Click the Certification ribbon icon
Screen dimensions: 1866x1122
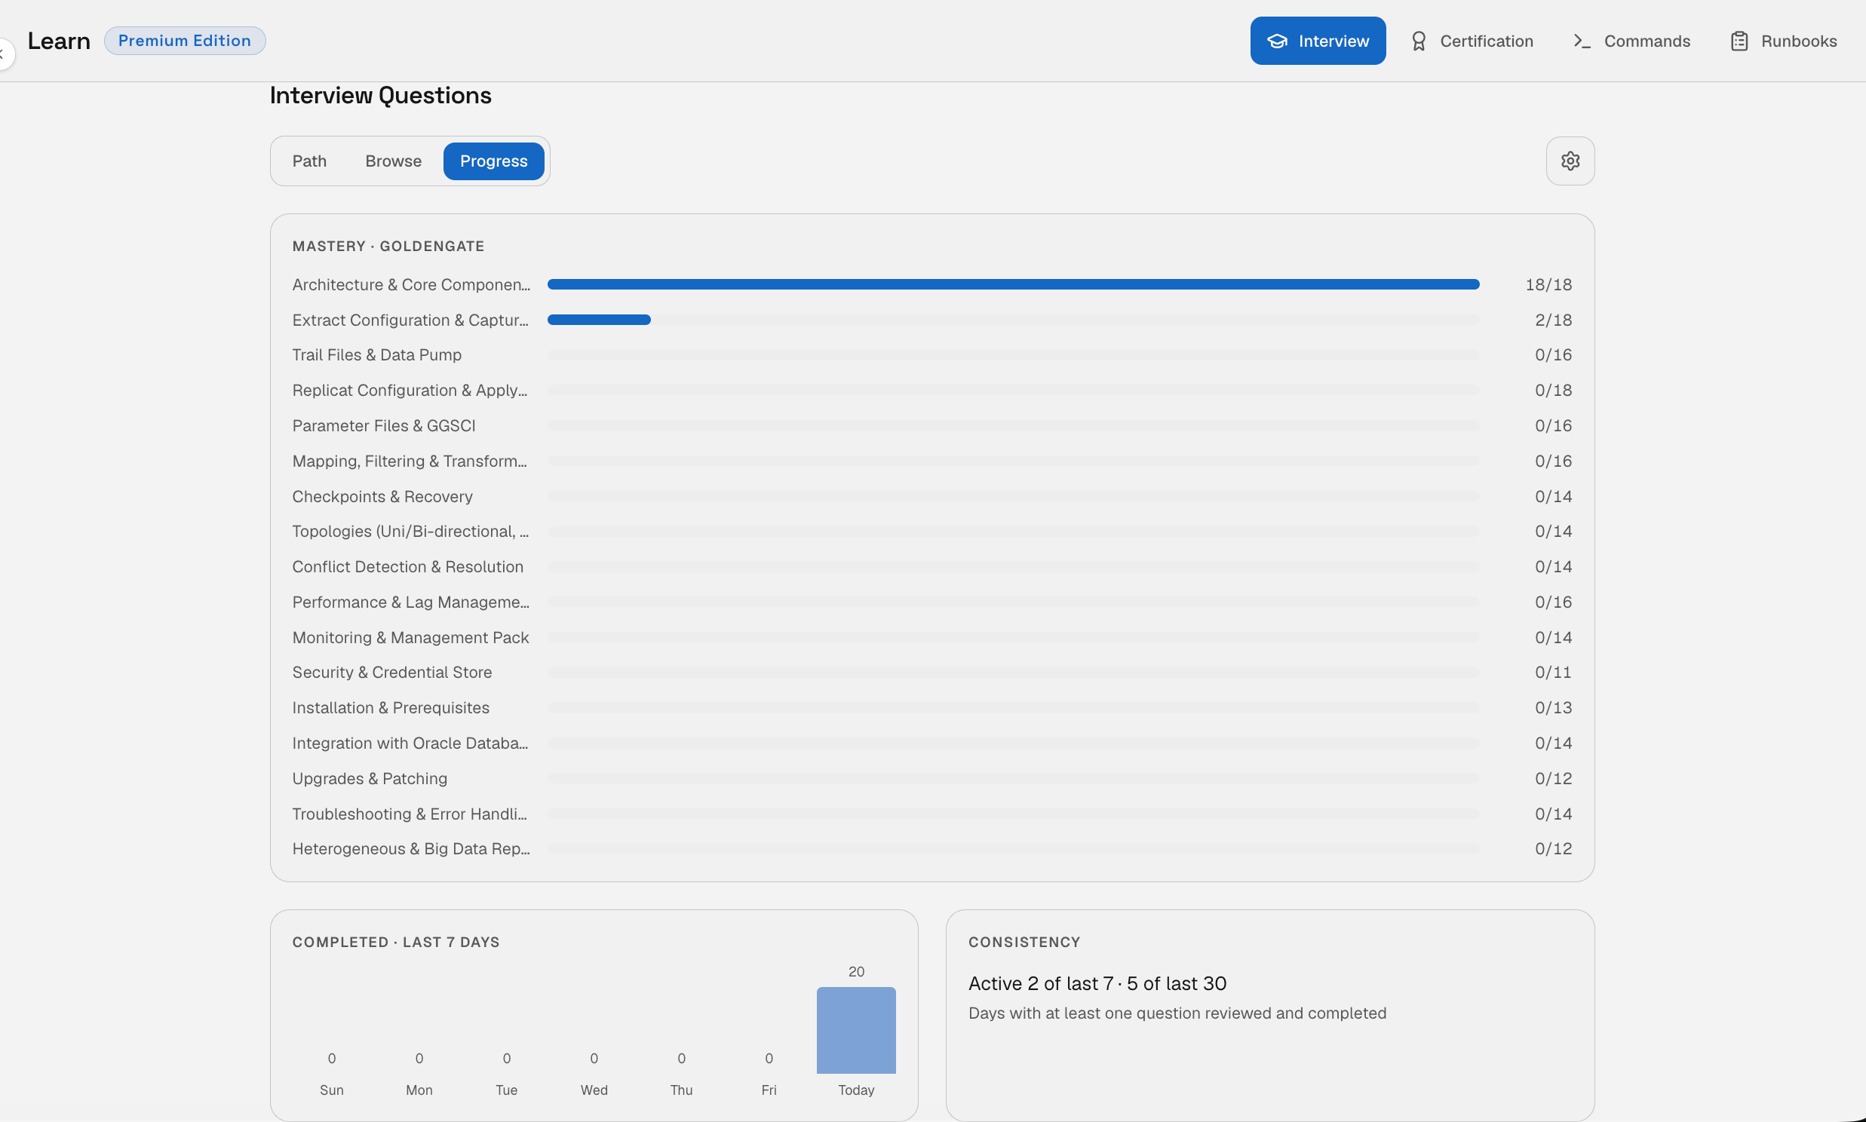click(1419, 41)
